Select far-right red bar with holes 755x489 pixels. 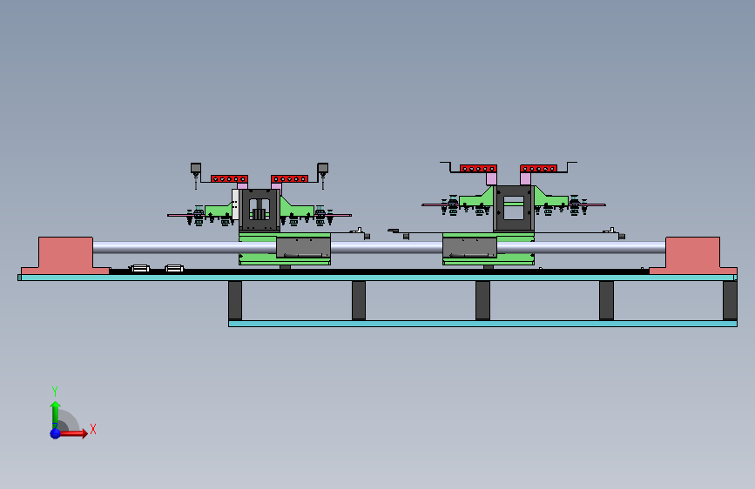(x=539, y=169)
